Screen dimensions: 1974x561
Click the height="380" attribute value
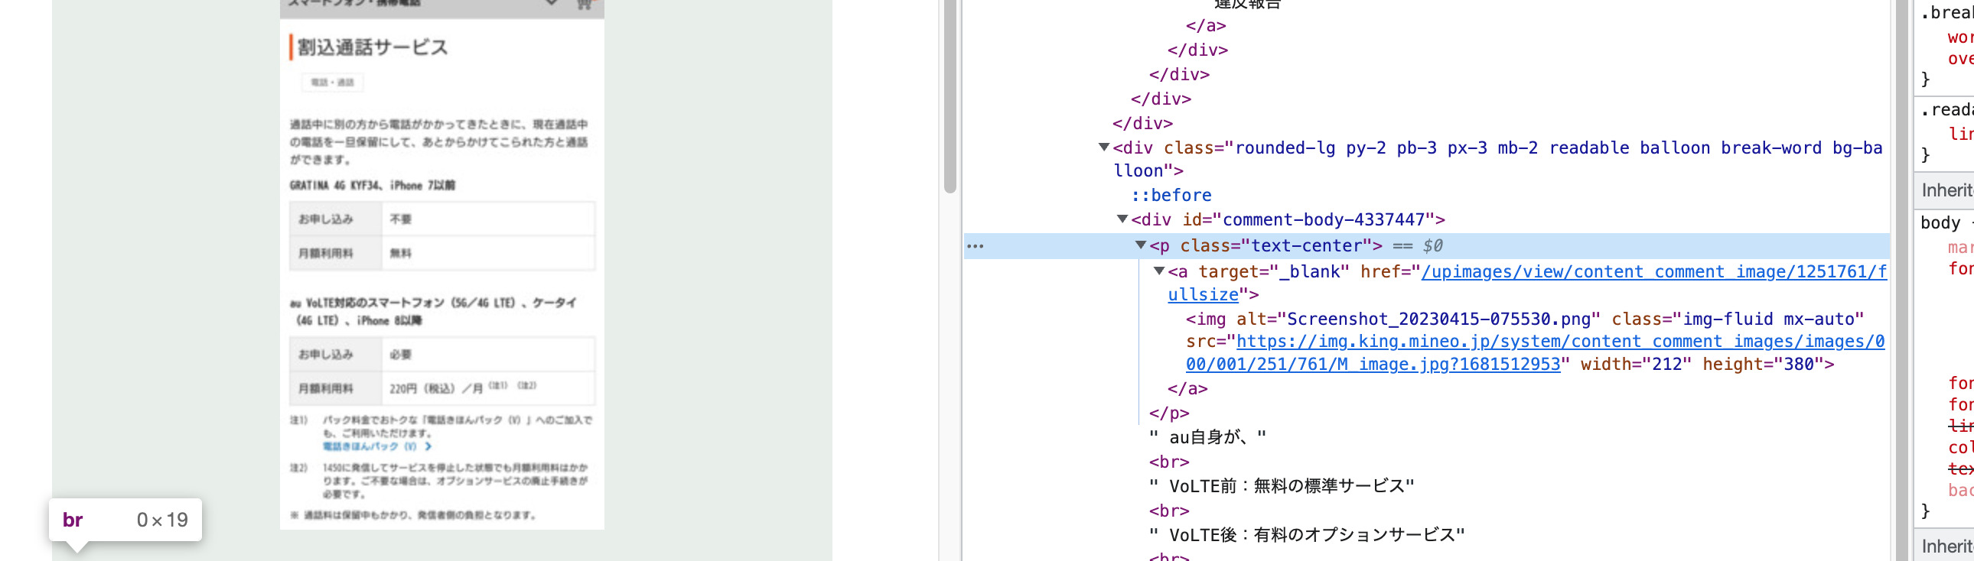click(1799, 365)
